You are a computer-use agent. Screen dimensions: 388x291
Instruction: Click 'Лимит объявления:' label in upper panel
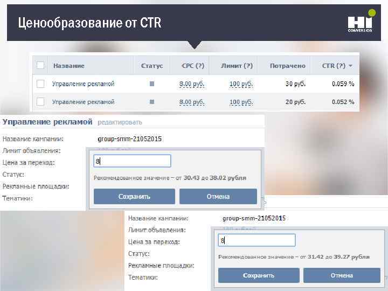click(31, 151)
